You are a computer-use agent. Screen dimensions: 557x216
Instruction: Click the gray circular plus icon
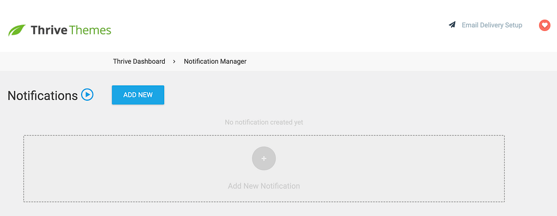click(264, 158)
